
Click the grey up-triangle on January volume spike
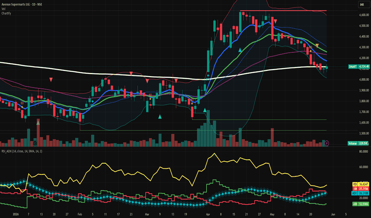pyautogui.click(x=38, y=122)
